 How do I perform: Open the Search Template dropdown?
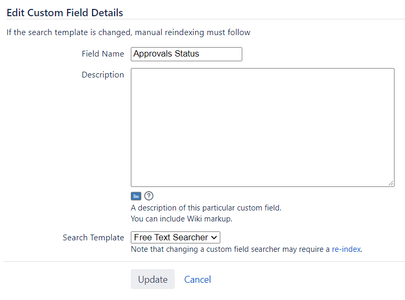175,237
